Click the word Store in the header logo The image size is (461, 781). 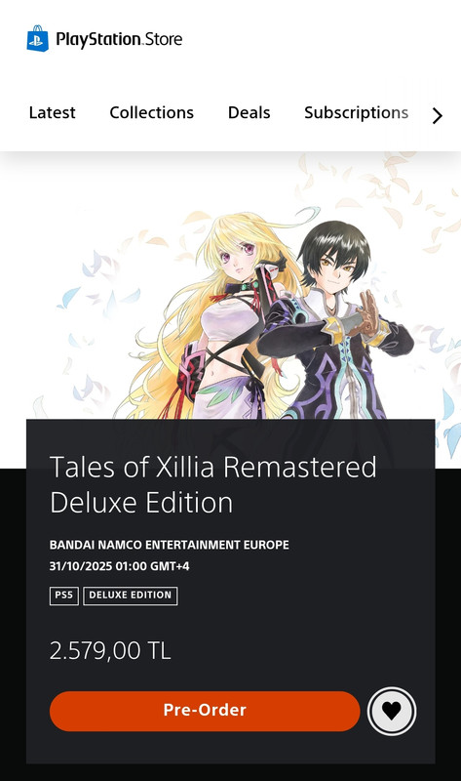click(164, 39)
